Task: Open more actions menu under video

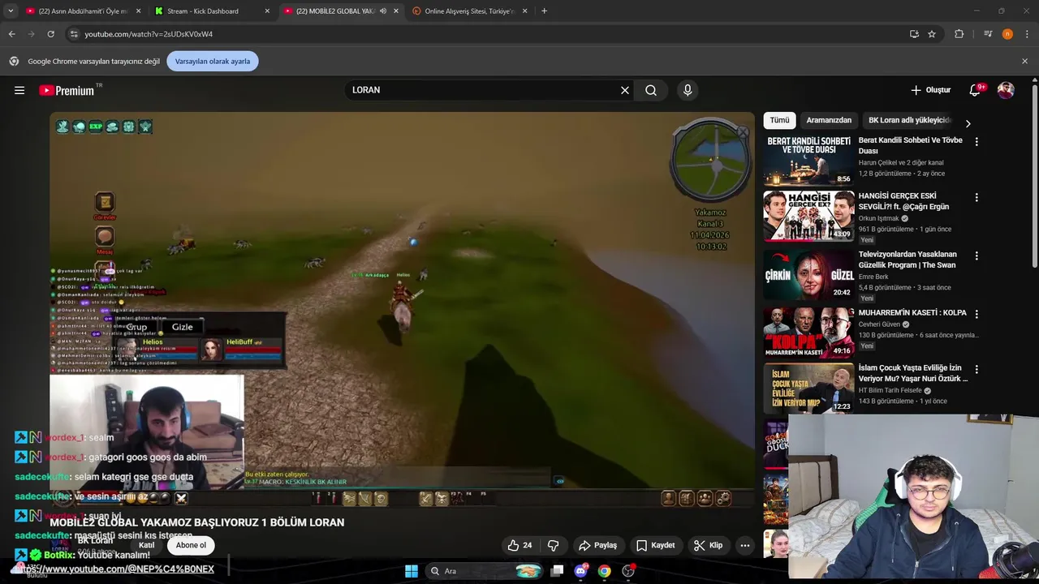Action: [745, 545]
